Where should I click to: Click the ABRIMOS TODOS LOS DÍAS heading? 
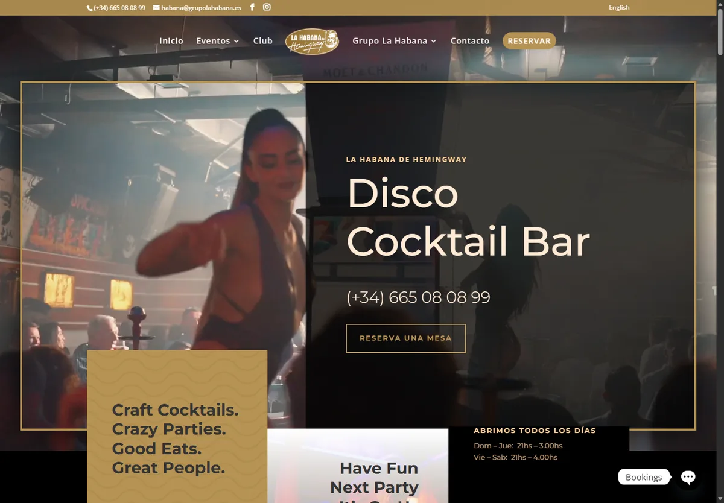pos(535,431)
